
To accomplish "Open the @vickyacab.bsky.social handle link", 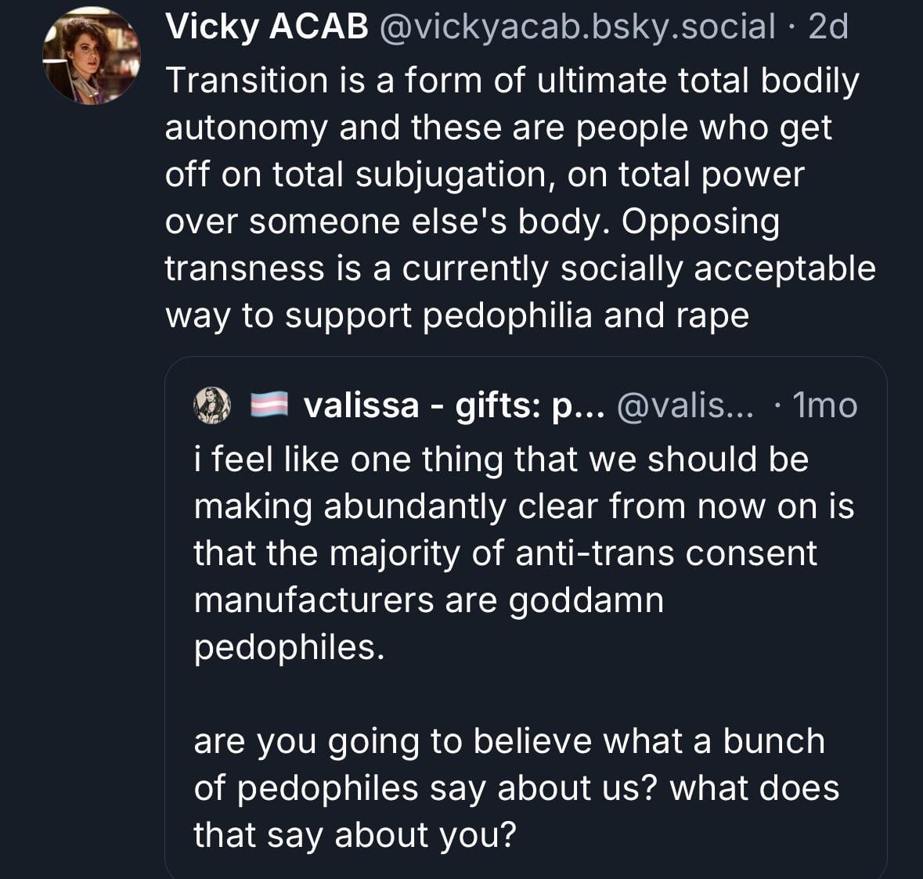I will pos(578,28).
